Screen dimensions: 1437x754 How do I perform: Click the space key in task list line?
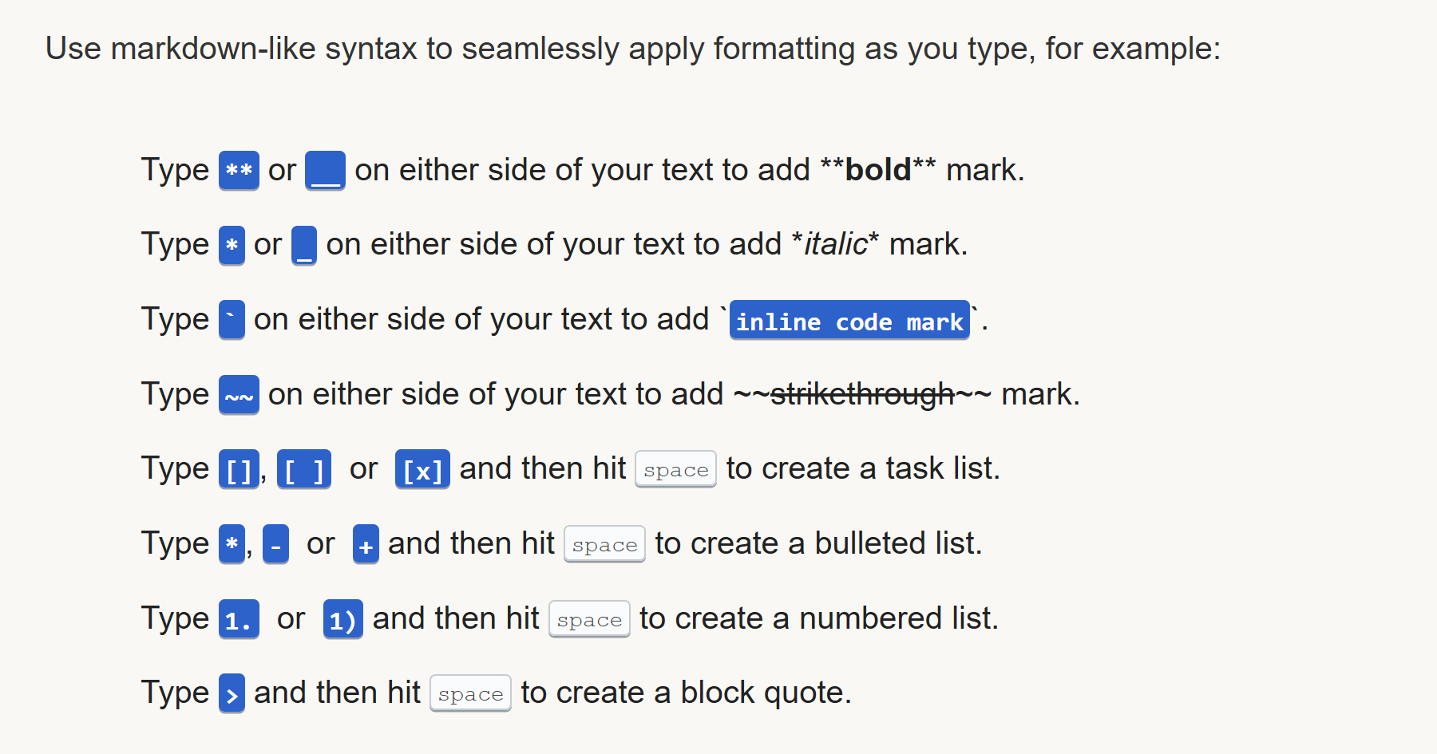click(675, 469)
